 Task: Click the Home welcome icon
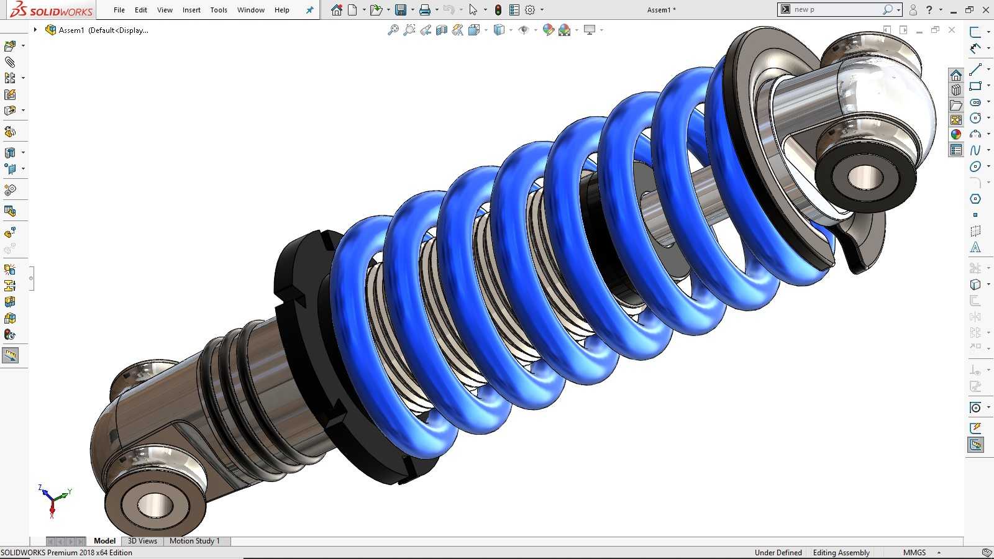pyautogui.click(x=337, y=10)
